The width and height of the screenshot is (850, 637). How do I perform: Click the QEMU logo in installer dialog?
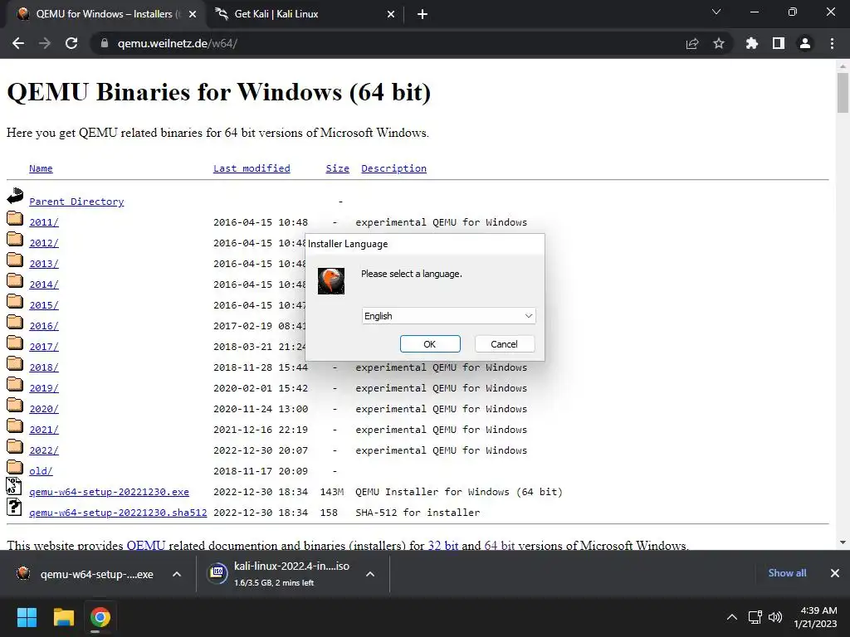(x=331, y=280)
